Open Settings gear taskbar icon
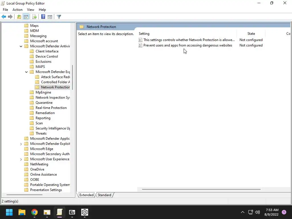This screenshot has width=292, height=219. (84, 212)
